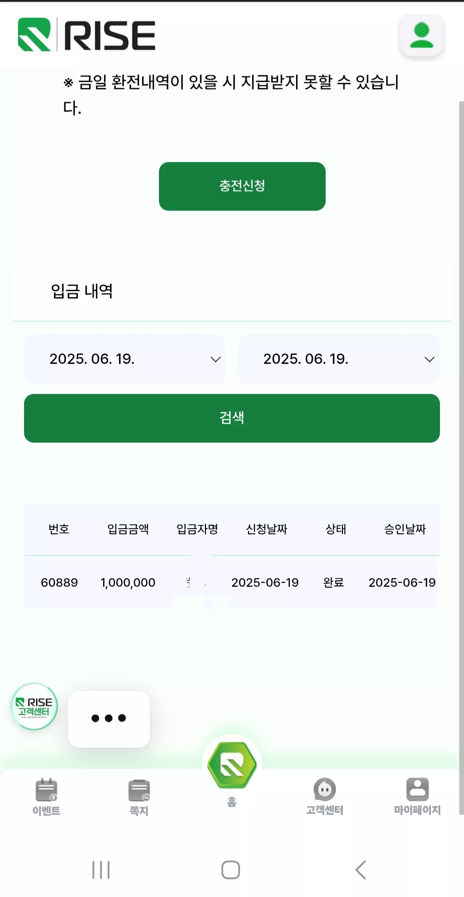Open the 고객센터 chat icon
This screenshot has width=464, height=897.
(325, 789)
